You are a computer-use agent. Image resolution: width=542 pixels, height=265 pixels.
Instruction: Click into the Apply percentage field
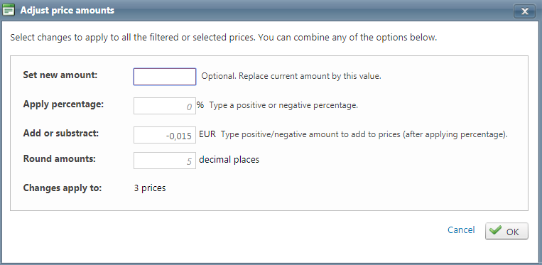coord(165,106)
